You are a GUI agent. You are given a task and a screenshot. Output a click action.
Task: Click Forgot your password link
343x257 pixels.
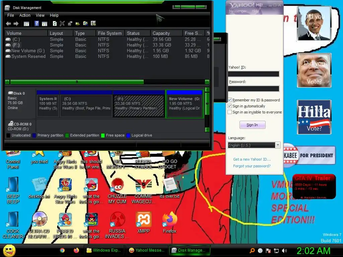coord(252,166)
